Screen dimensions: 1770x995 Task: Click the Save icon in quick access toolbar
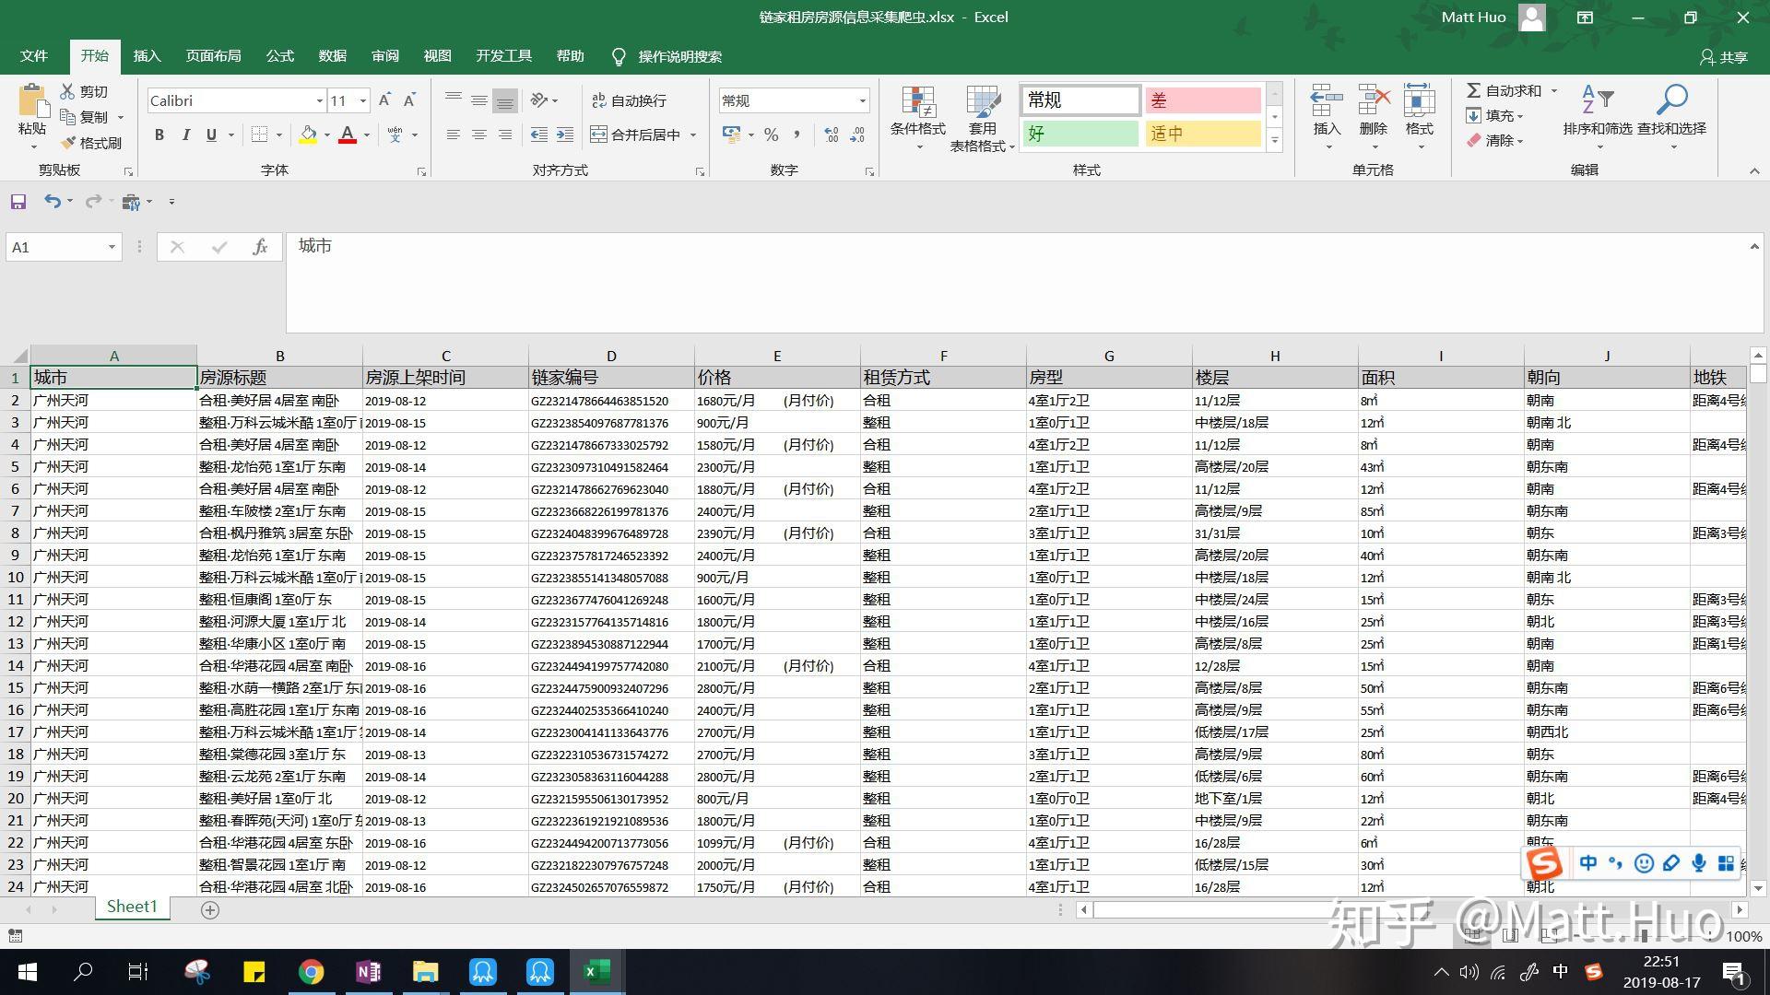18,202
